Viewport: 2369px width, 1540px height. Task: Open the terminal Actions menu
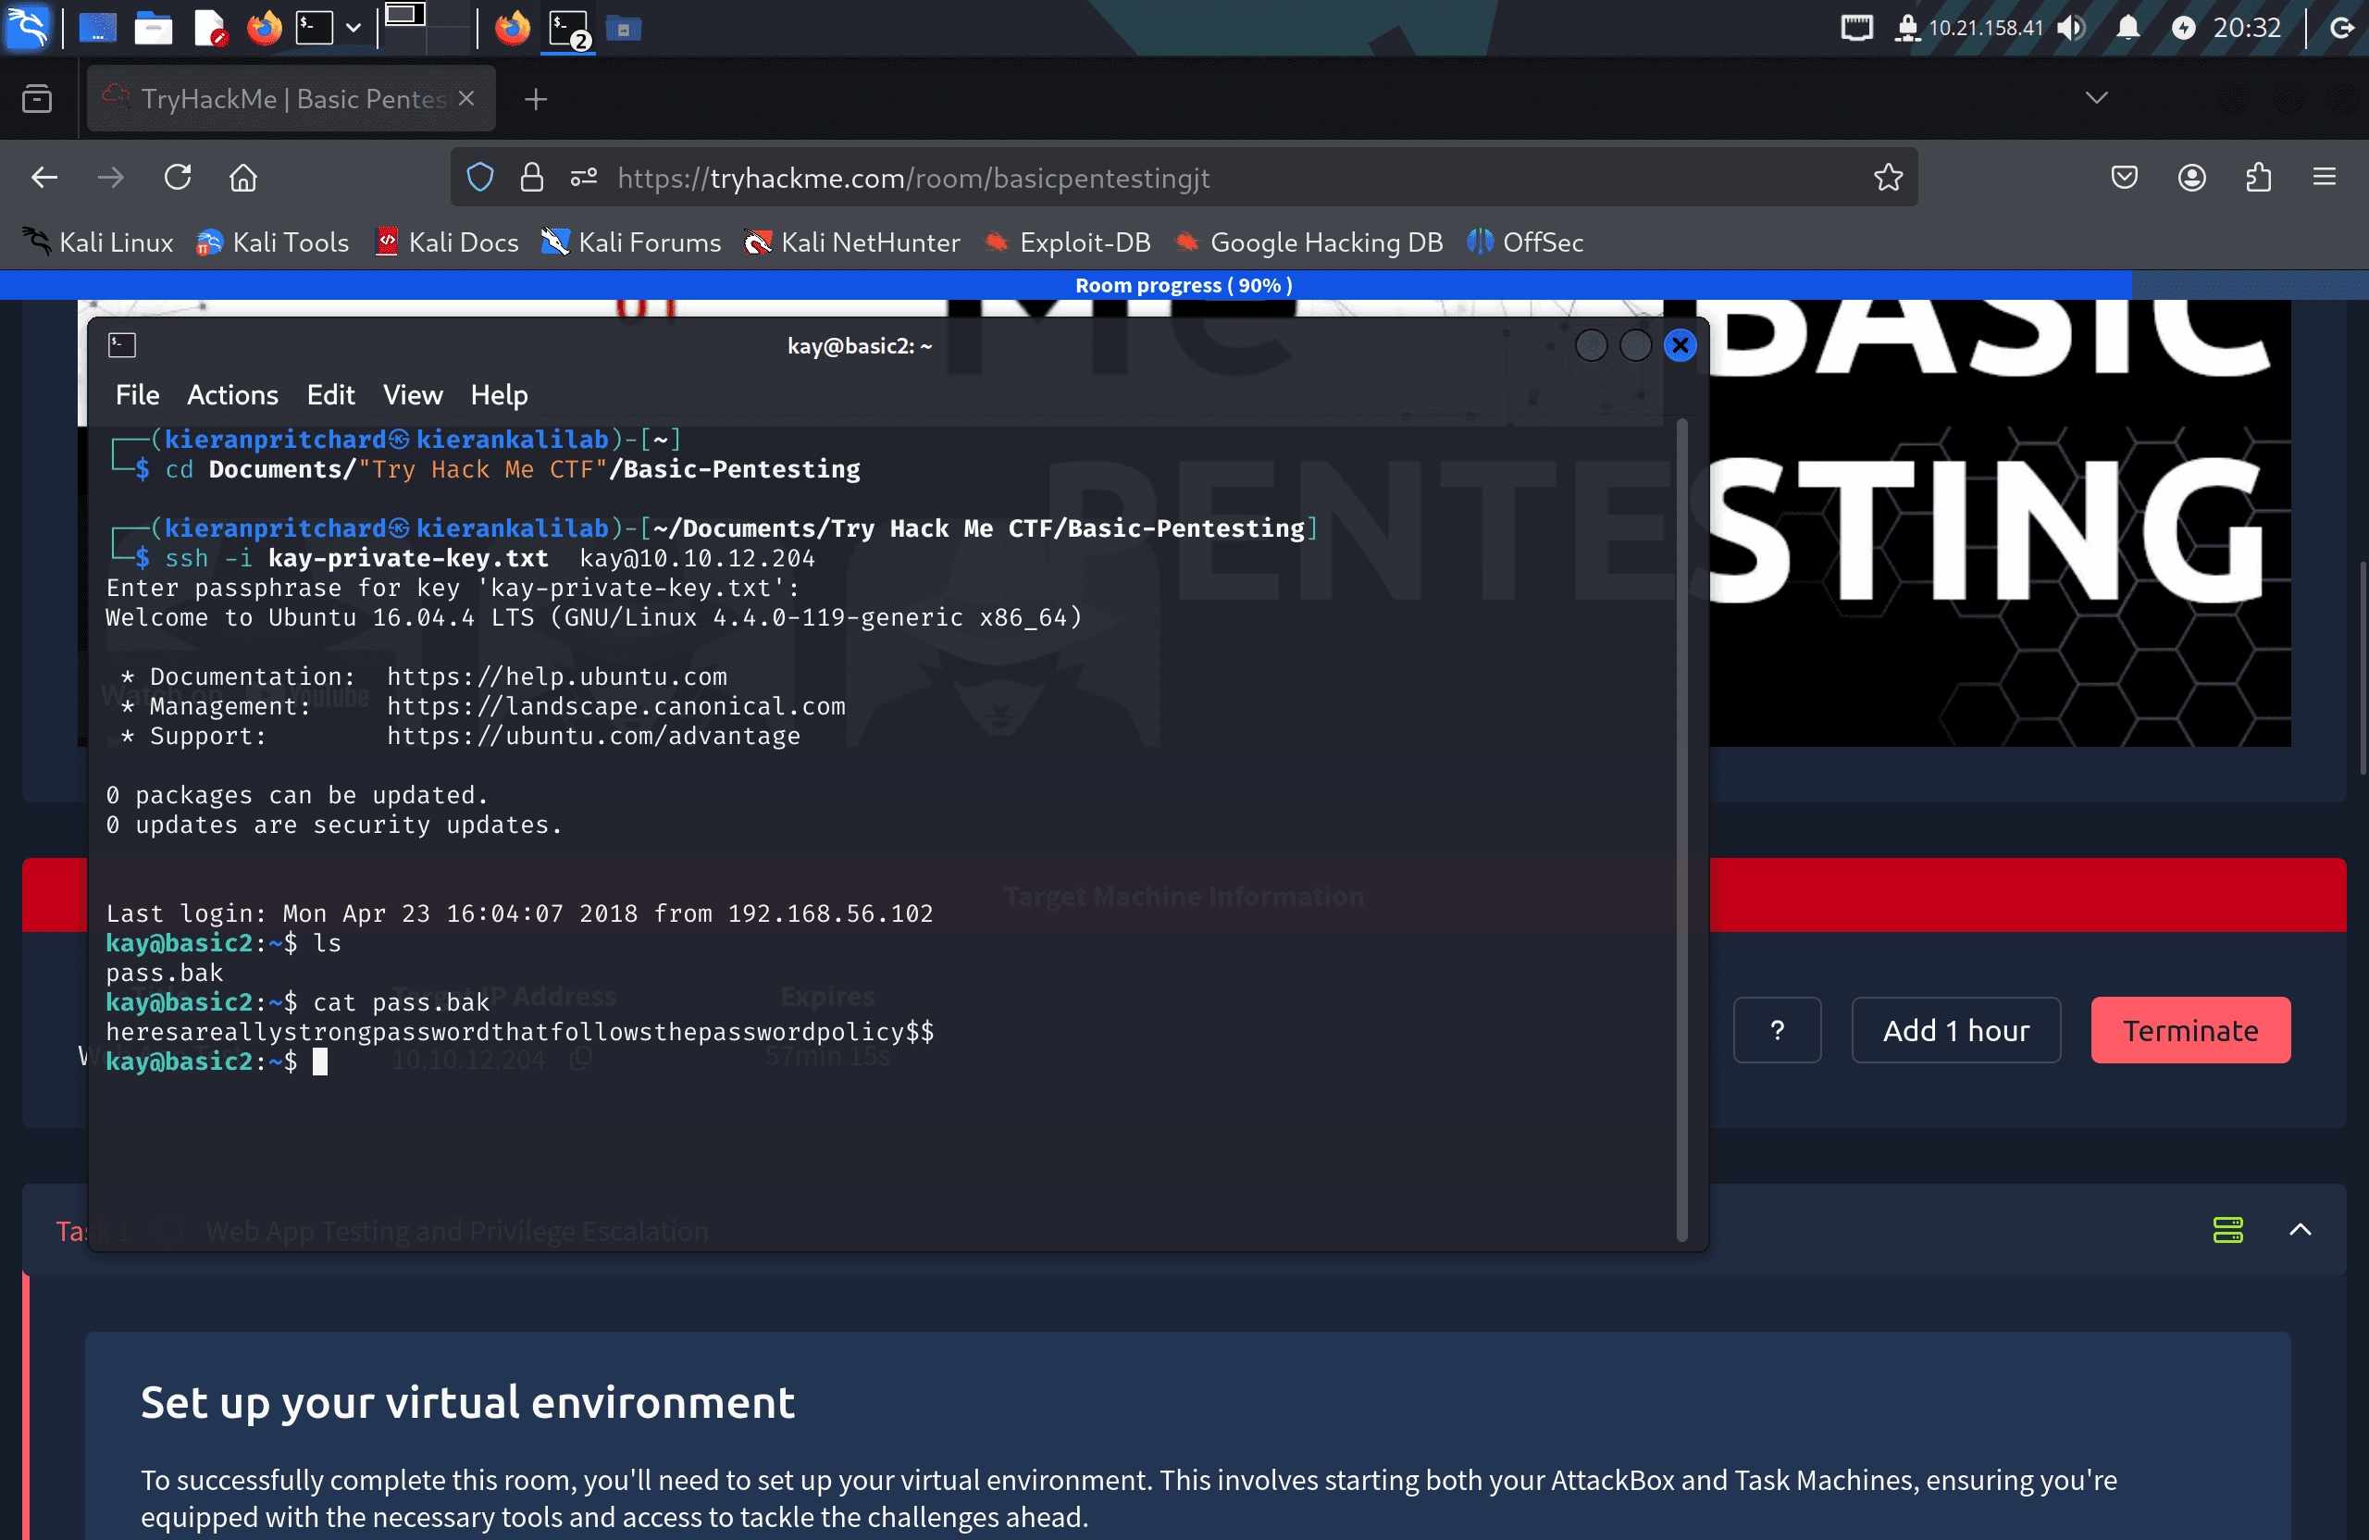pyautogui.click(x=233, y=395)
